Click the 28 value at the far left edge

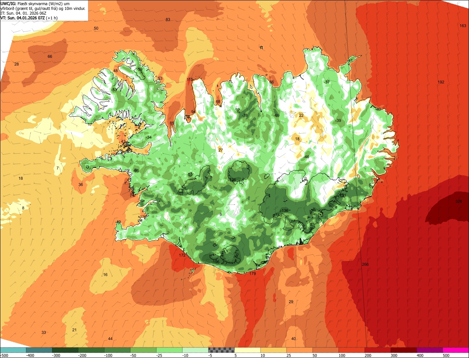[x=16, y=64]
